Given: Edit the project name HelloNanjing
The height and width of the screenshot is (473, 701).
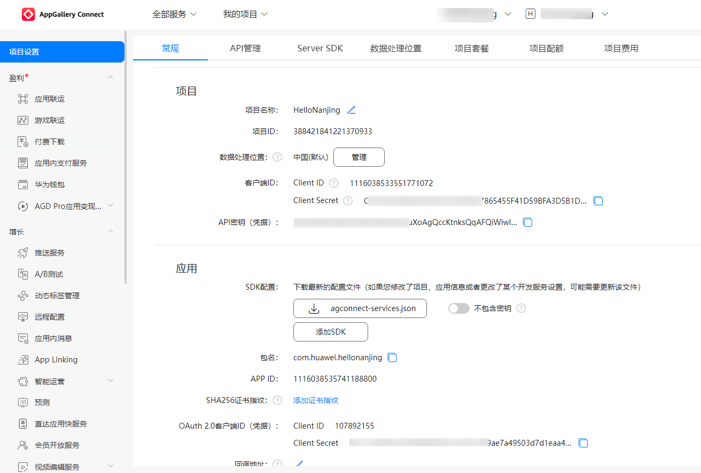Looking at the screenshot, I should pos(351,110).
